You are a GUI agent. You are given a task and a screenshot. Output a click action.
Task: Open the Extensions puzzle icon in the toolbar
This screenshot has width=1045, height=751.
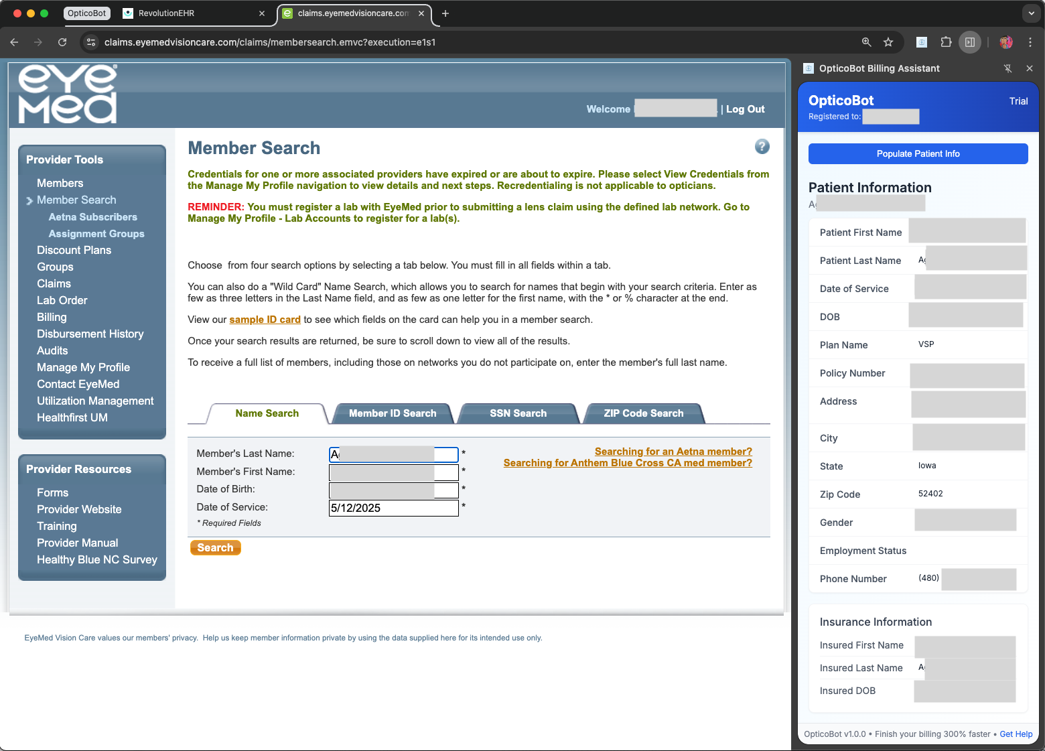946,42
